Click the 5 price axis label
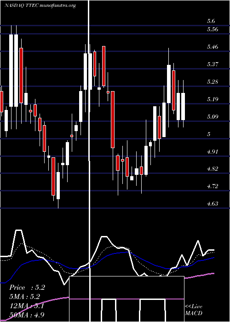The width and height of the screenshot is (230, 322). point(209,134)
